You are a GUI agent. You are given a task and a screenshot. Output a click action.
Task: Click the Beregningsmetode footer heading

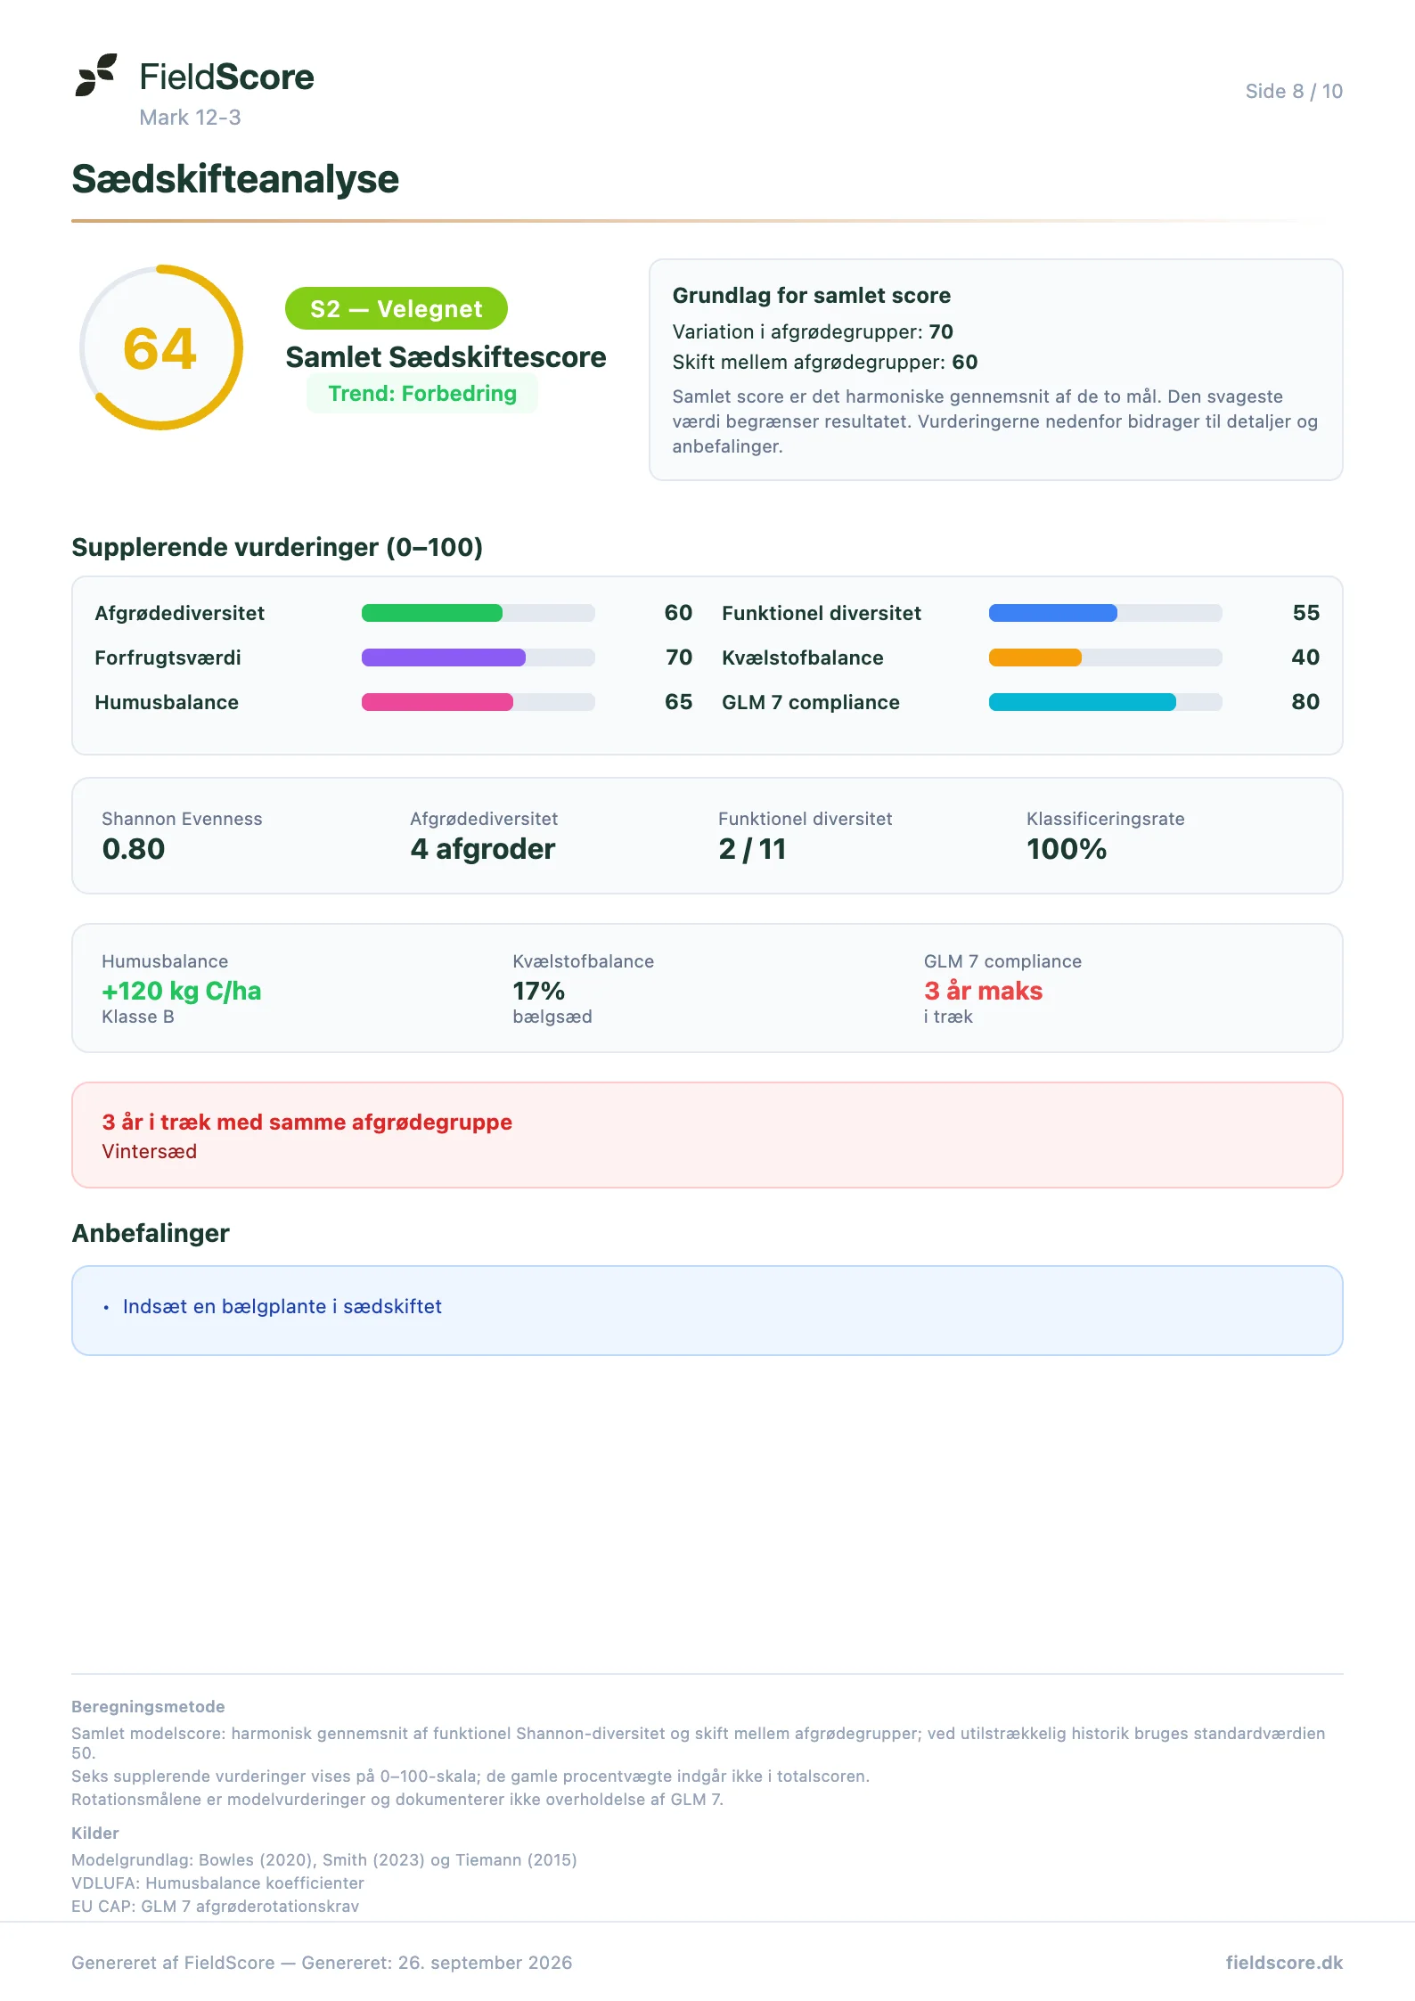[x=148, y=1707]
